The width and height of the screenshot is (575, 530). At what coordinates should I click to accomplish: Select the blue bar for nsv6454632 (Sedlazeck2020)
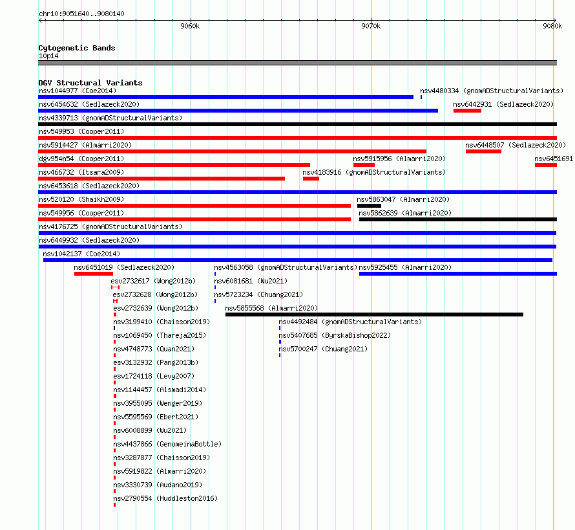(238, 111)
